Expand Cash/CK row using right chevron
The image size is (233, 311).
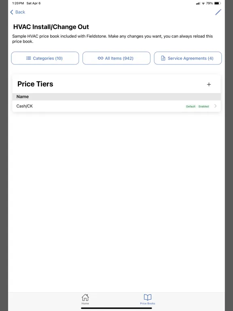click(215, 106)
